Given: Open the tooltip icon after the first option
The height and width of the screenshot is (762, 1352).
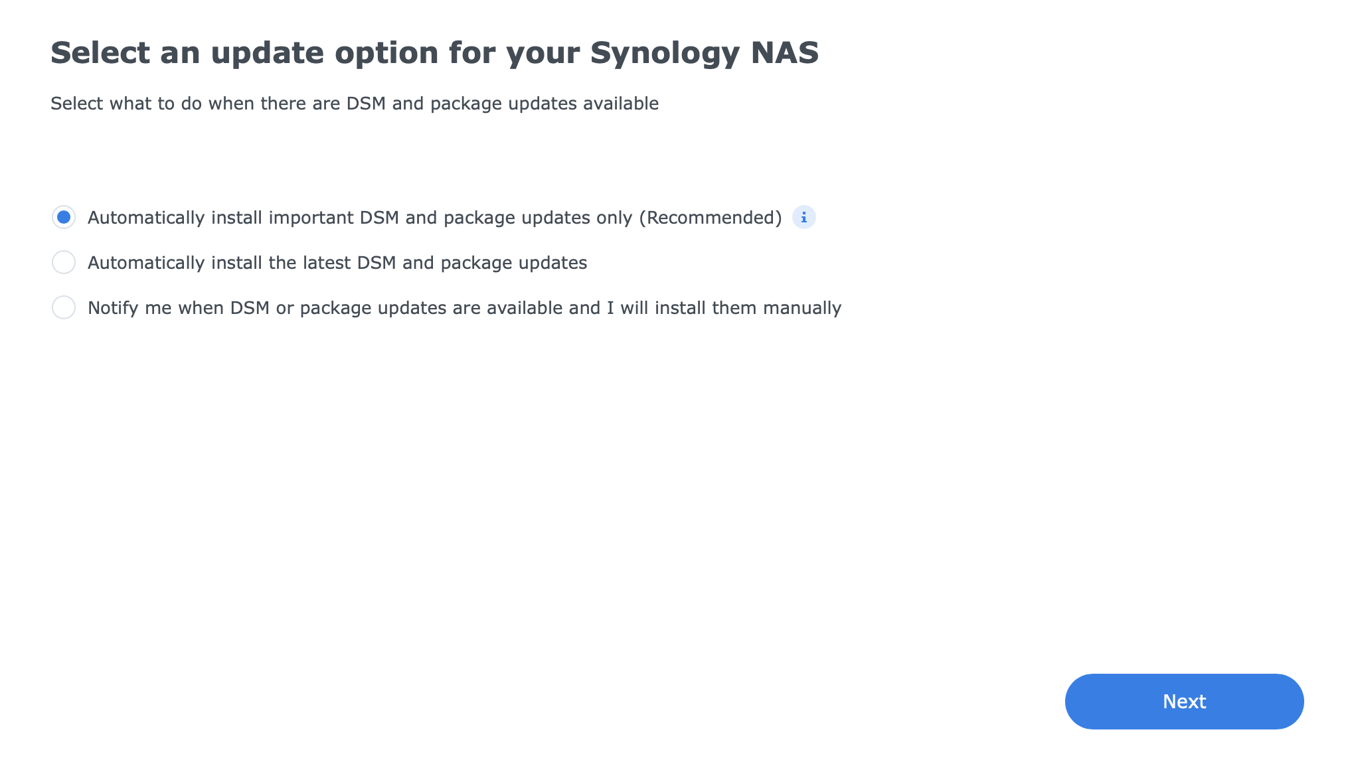Looking at the screenshot, I should (803, 218).
